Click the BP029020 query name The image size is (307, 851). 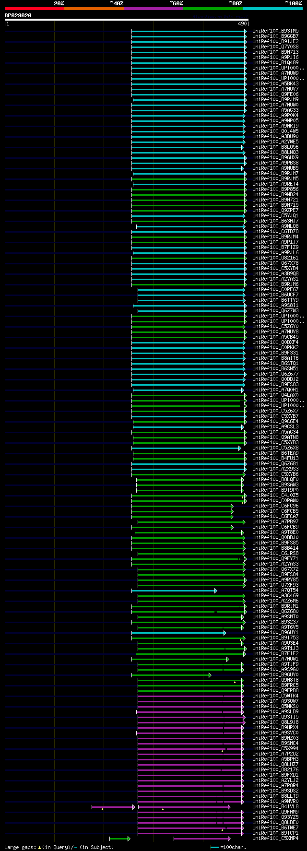pos(18,15)
